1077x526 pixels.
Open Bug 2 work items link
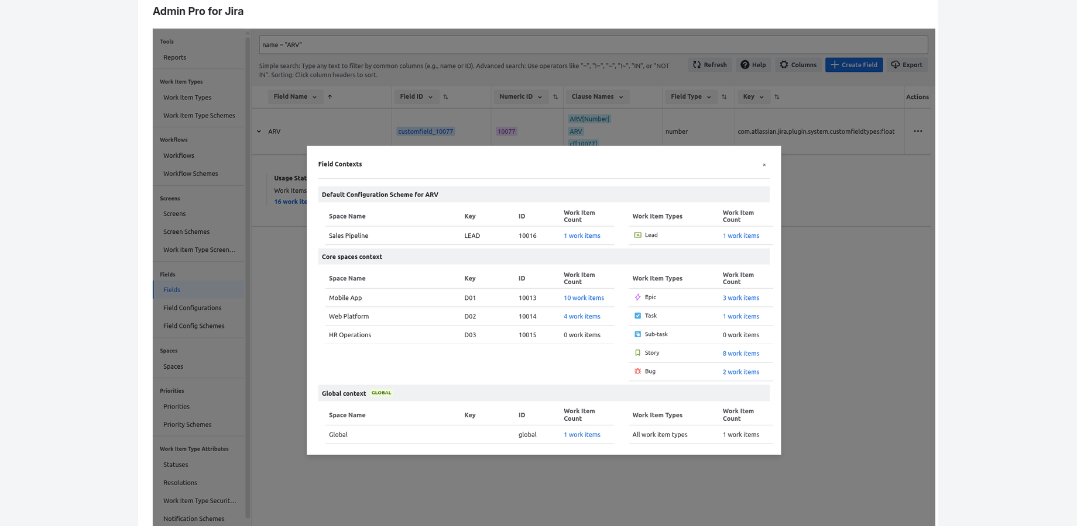click(x=740, y=372)
